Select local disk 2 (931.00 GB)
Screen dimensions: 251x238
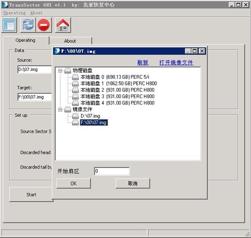[113, 90]
